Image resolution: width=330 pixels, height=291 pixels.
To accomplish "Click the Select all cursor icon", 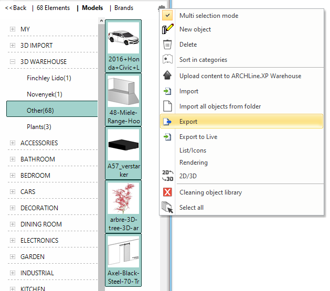I will [x=167, y=207].
